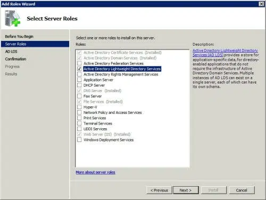Select the 'Fax Server' role label

(x=93, y=96)
